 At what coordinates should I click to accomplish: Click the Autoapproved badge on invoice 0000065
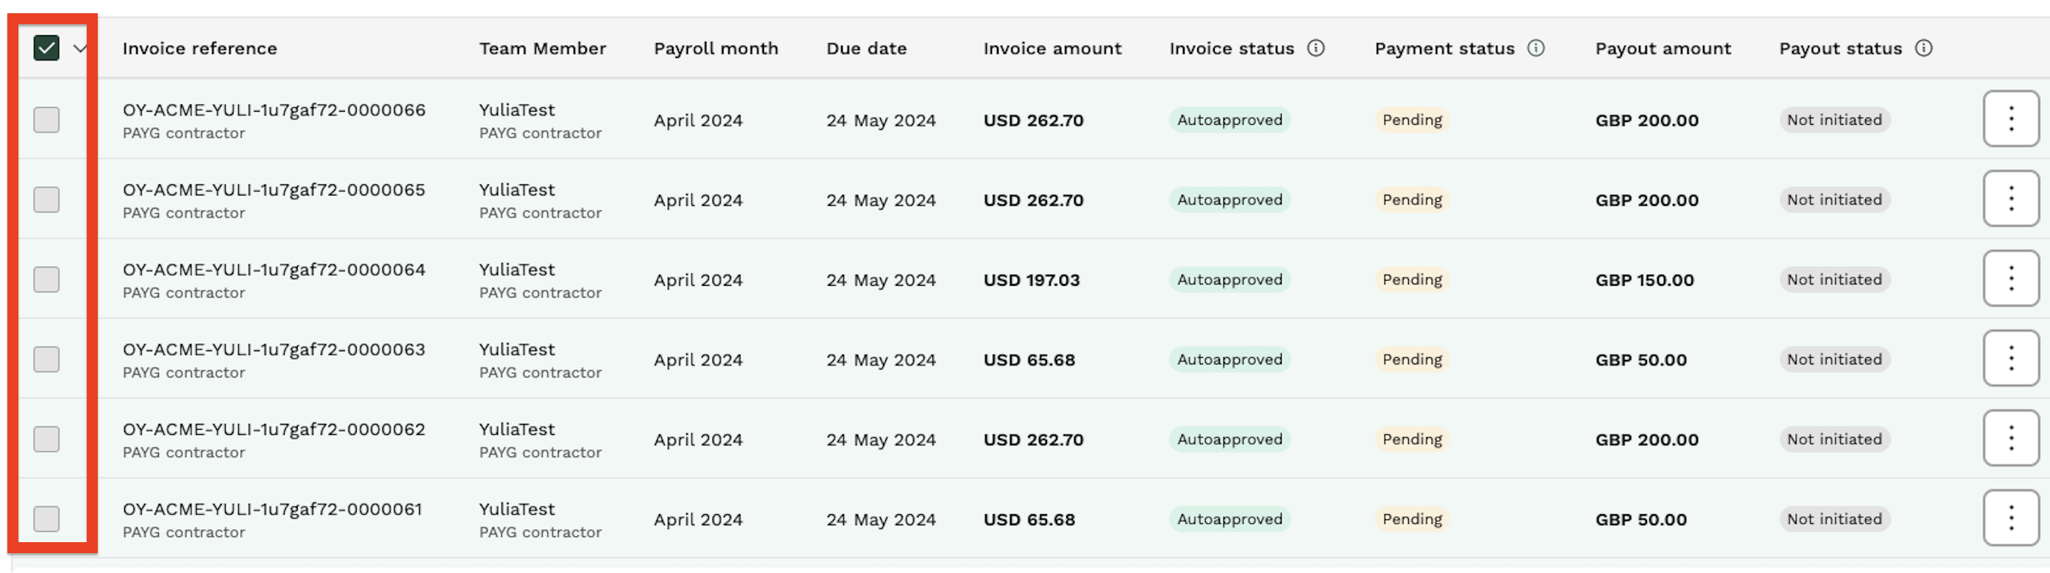tap(1229, 200)
